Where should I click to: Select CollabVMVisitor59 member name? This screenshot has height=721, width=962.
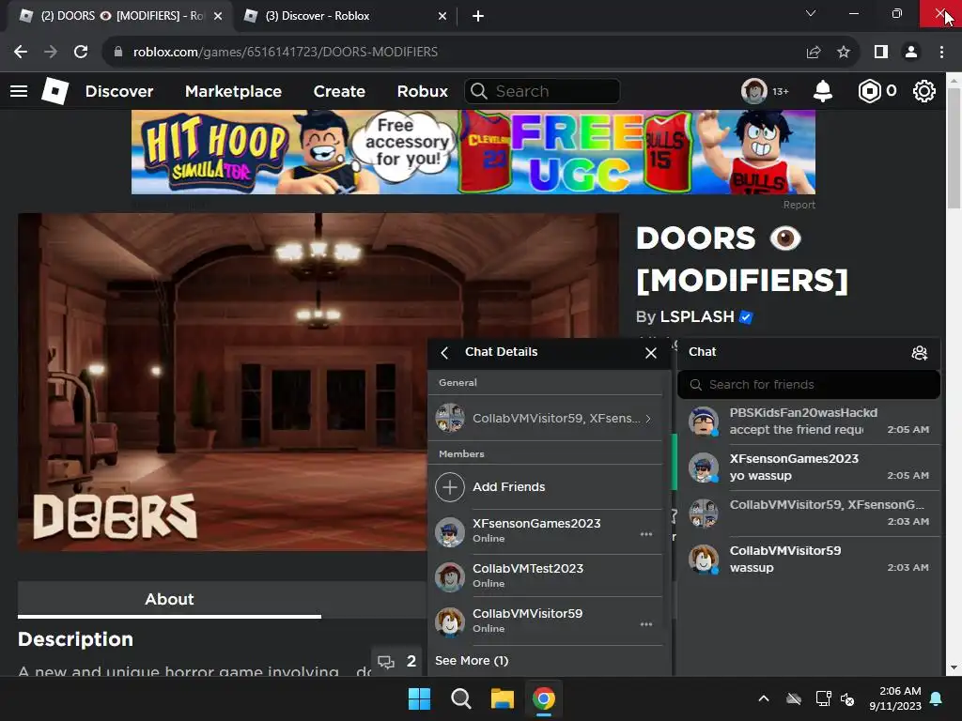pos(527,614)
